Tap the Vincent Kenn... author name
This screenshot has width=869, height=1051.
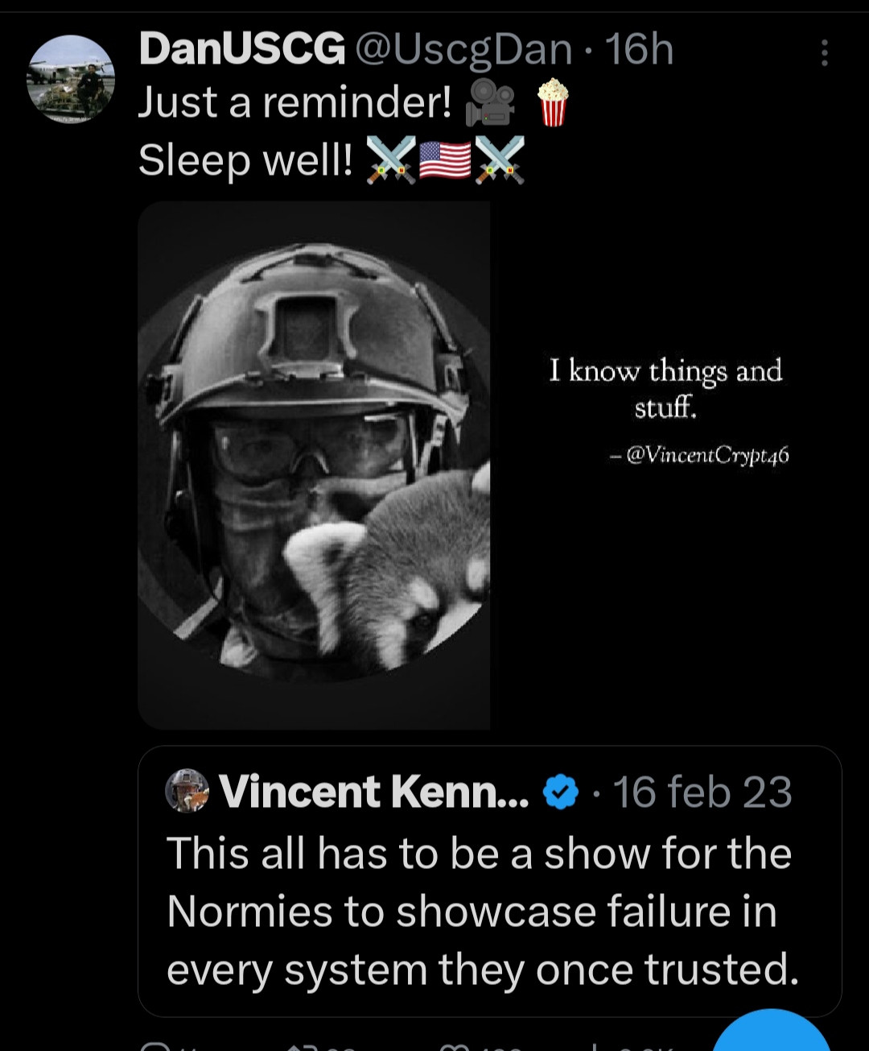point(374,792)
